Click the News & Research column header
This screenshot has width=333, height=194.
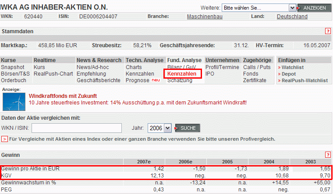pyautogui.click(x=99, y=60)
